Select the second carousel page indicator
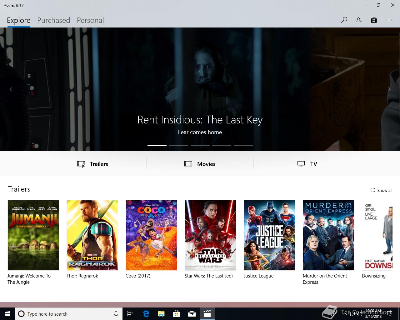Viewport: 400px width, 320px height. [x=178, y=146]
